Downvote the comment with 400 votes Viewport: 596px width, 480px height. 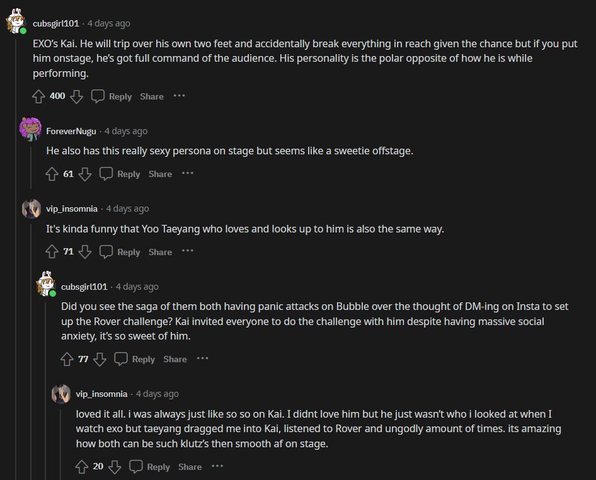point(76,96)
